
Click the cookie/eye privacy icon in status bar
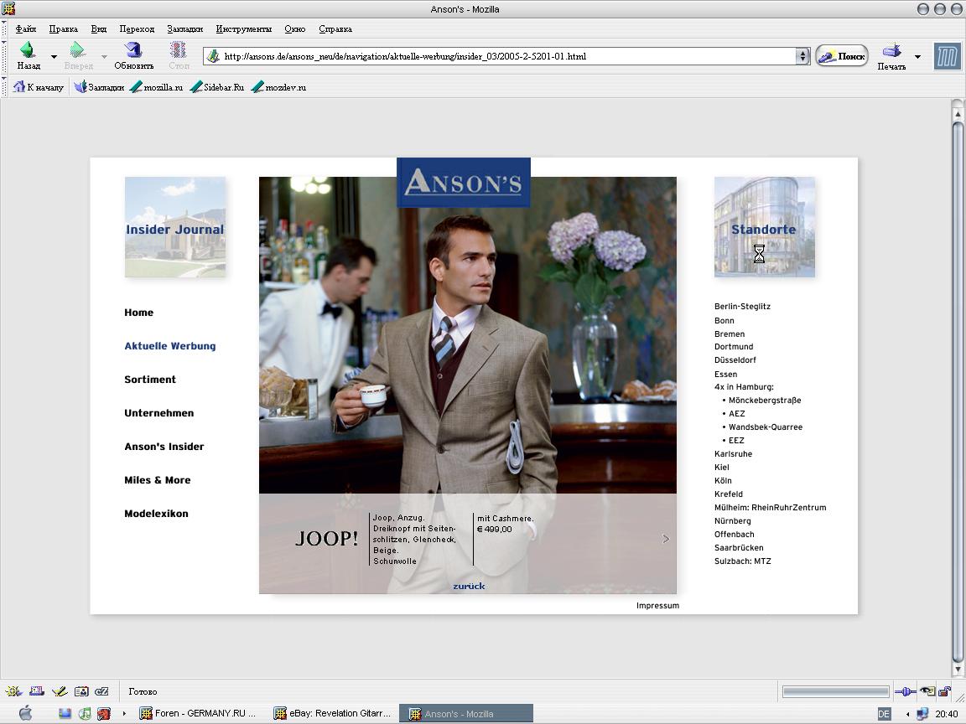[927, 691]
